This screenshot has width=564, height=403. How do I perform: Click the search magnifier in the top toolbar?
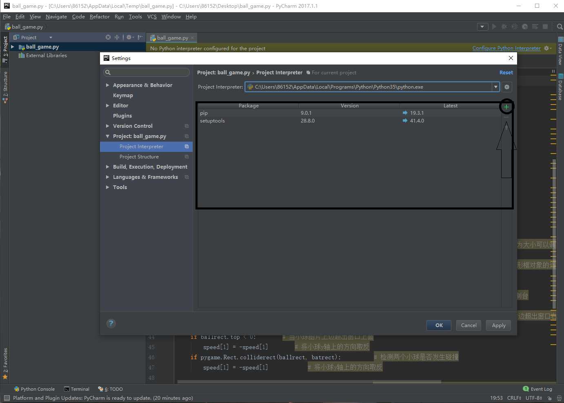tap(560, 27)
